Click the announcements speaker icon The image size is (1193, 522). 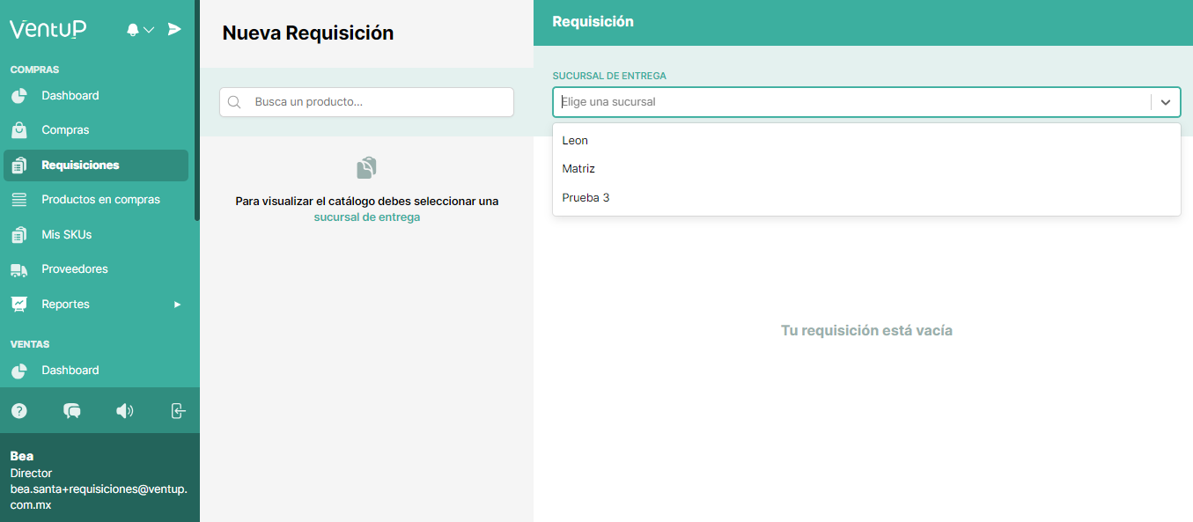(124, 410)
